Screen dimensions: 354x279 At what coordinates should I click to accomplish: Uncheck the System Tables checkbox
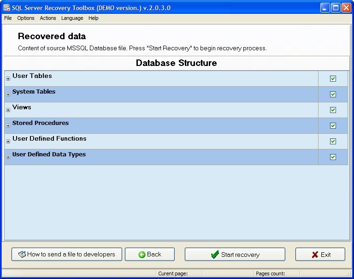point(333,94)
